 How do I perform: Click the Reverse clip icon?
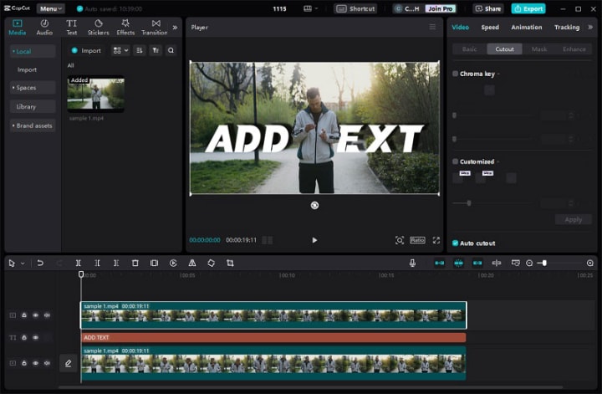click(x=173, y=263)
